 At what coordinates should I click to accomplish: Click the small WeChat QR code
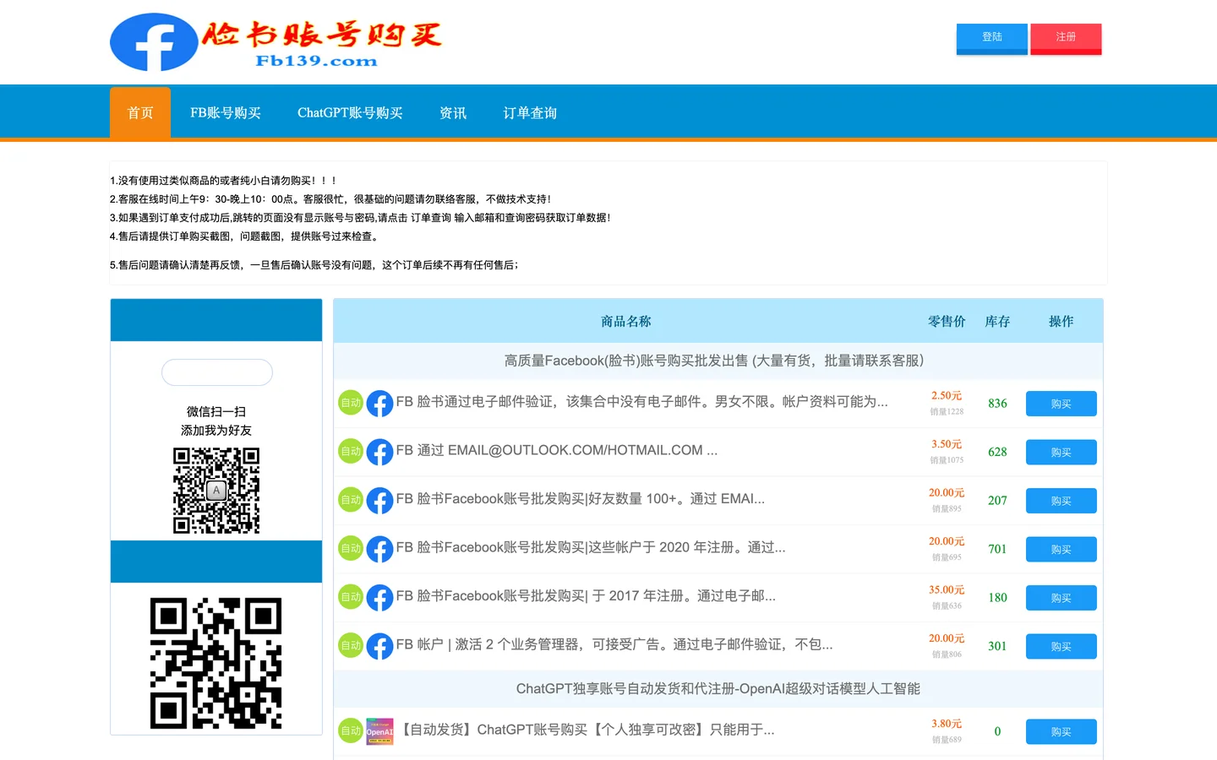tap(216, 491)
